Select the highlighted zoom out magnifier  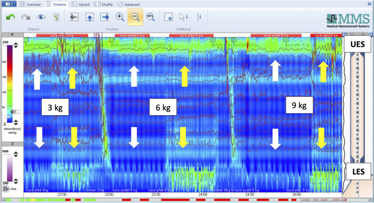click(x=135, y=17)
